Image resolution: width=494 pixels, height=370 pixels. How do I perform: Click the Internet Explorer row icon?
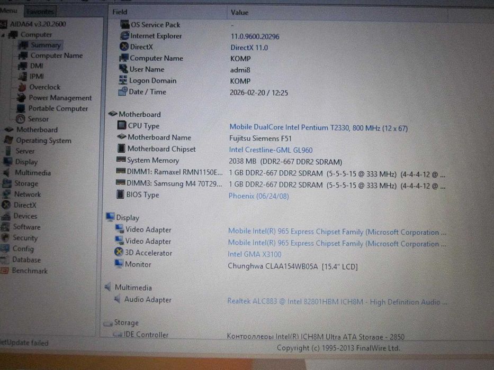coord(125,35)
